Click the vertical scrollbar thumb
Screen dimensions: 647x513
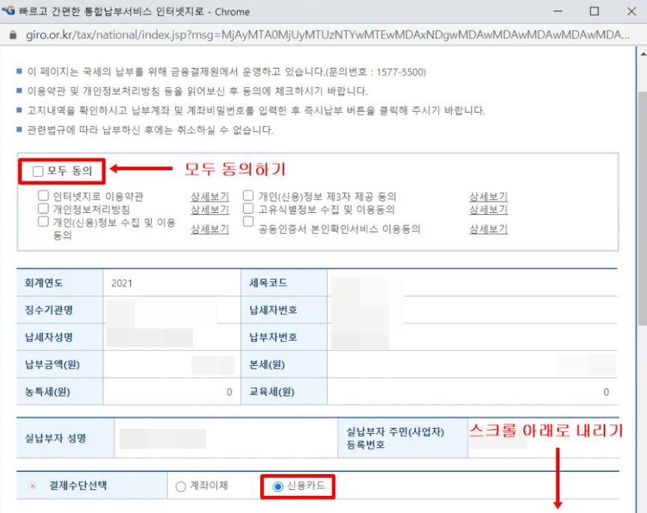click(x=642, y=208)
